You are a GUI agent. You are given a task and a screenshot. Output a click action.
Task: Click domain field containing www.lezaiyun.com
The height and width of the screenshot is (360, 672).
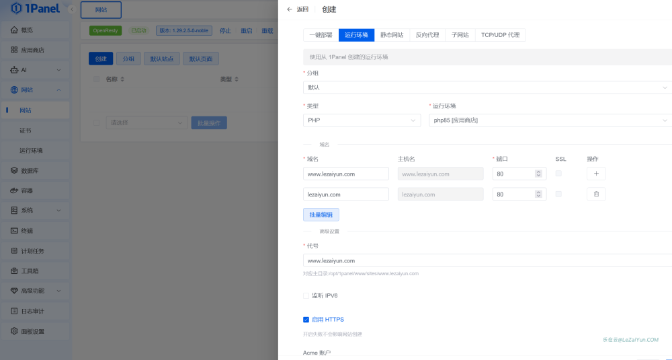(x=346, y=174)
